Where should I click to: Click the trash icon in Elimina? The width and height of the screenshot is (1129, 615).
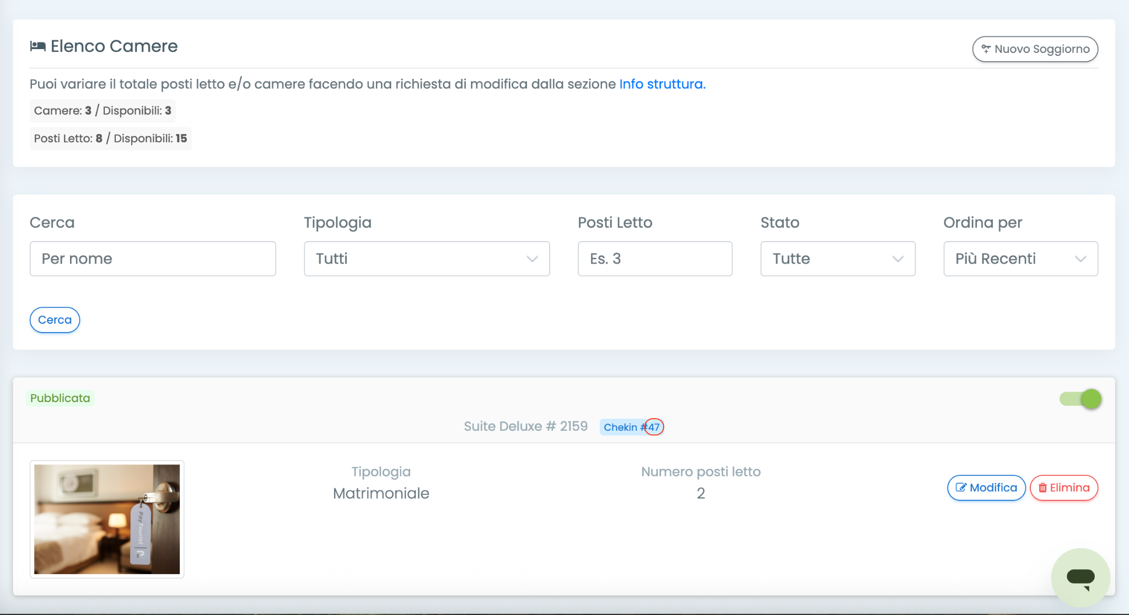click(1042, 488)
